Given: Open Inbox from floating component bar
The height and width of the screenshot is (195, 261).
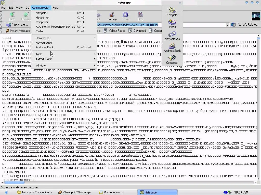Looking at the screenshot, I should [x=172, y=24].
